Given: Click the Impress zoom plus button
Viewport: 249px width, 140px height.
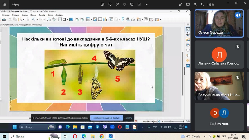Looking at the screenshot, I should (183, 121).
